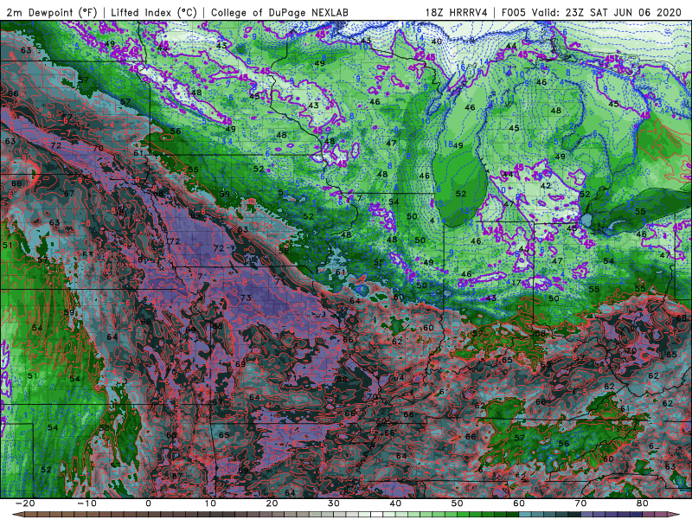This screenshot has width=692, height=519.
Task: Click the right arrow end of the color bar
Action: [x=675, y=515]
